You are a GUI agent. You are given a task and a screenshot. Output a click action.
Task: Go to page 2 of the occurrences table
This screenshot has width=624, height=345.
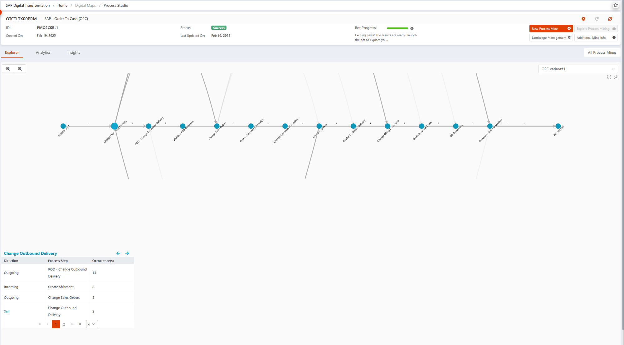(x=64, y=324)
